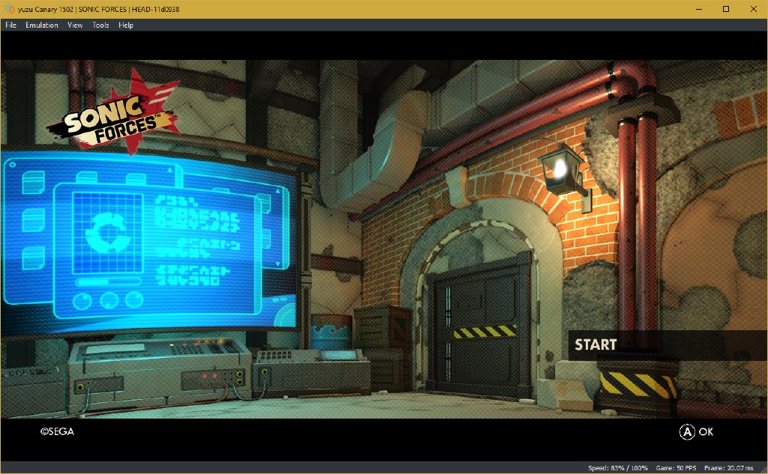Open the View menu

pyautogui.click(x=74, y=25)
